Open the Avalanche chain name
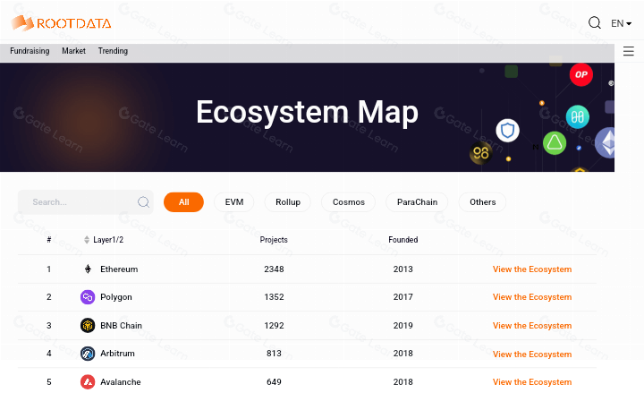 pos(121,382)
